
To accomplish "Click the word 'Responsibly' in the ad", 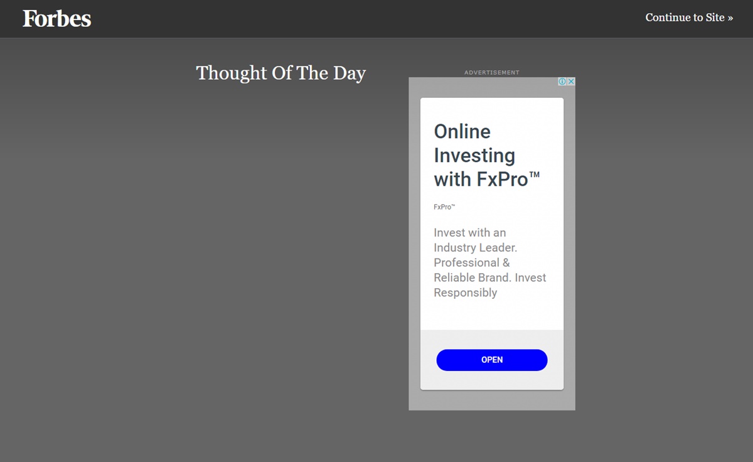I will [x=465, y=293].
